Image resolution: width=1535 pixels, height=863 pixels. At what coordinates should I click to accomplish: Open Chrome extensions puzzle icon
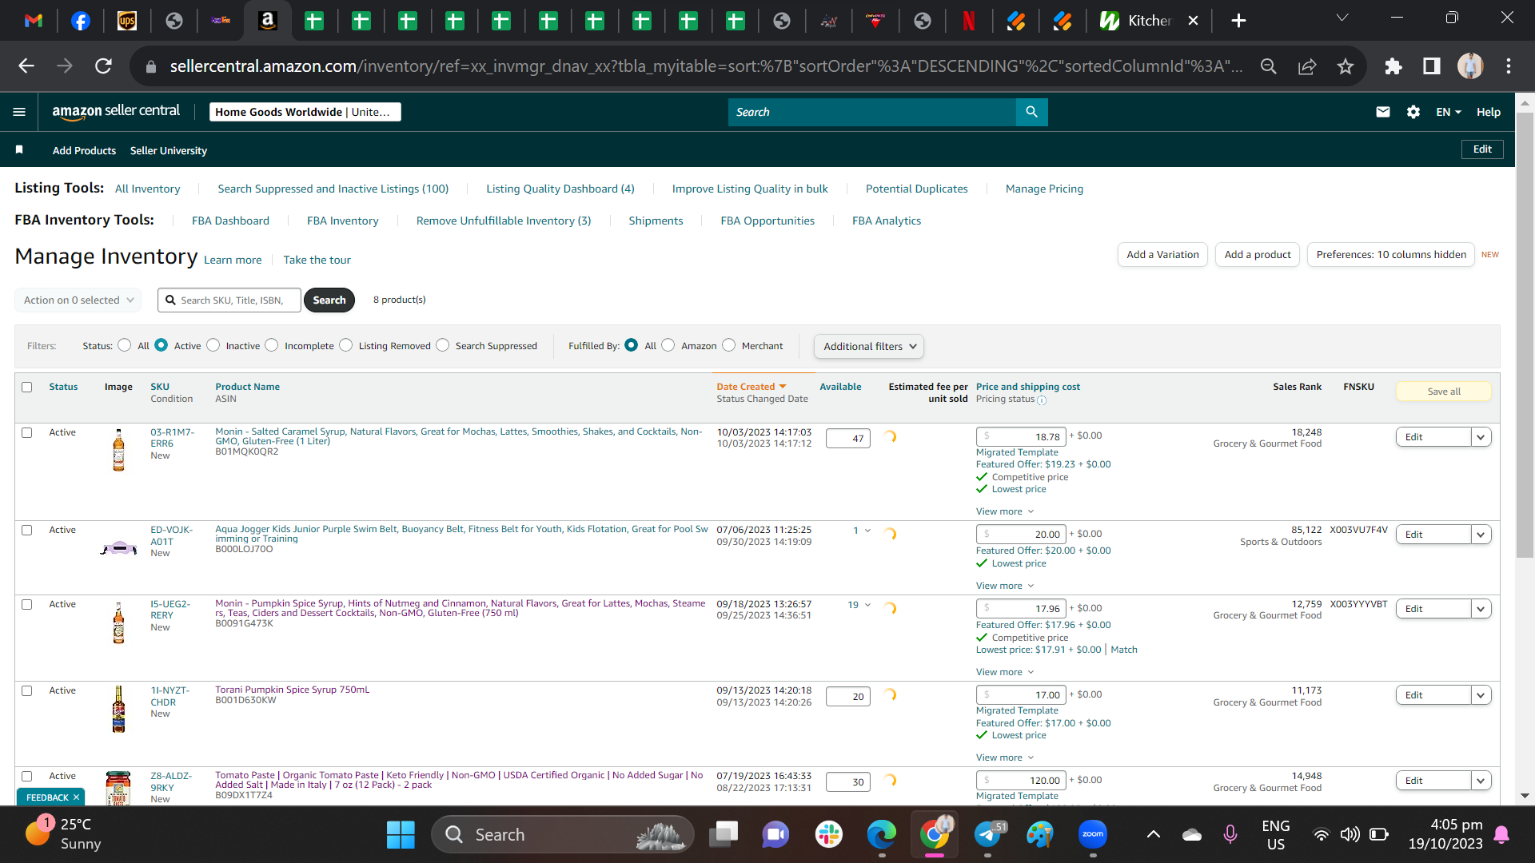[1393, 66]
